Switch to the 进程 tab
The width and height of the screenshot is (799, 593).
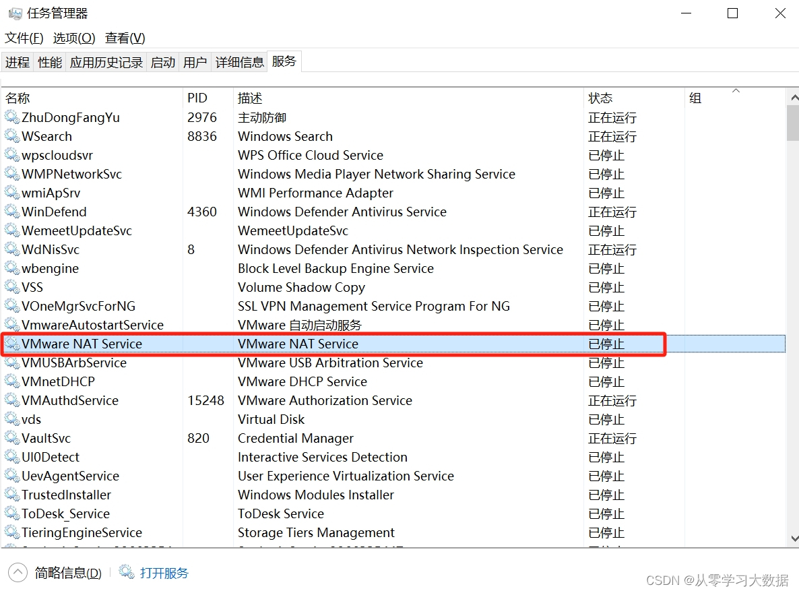18,62
